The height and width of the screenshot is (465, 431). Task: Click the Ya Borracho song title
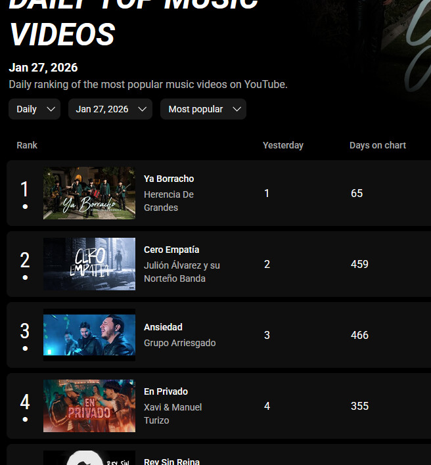pyautogui.click(x=169, y=179)
